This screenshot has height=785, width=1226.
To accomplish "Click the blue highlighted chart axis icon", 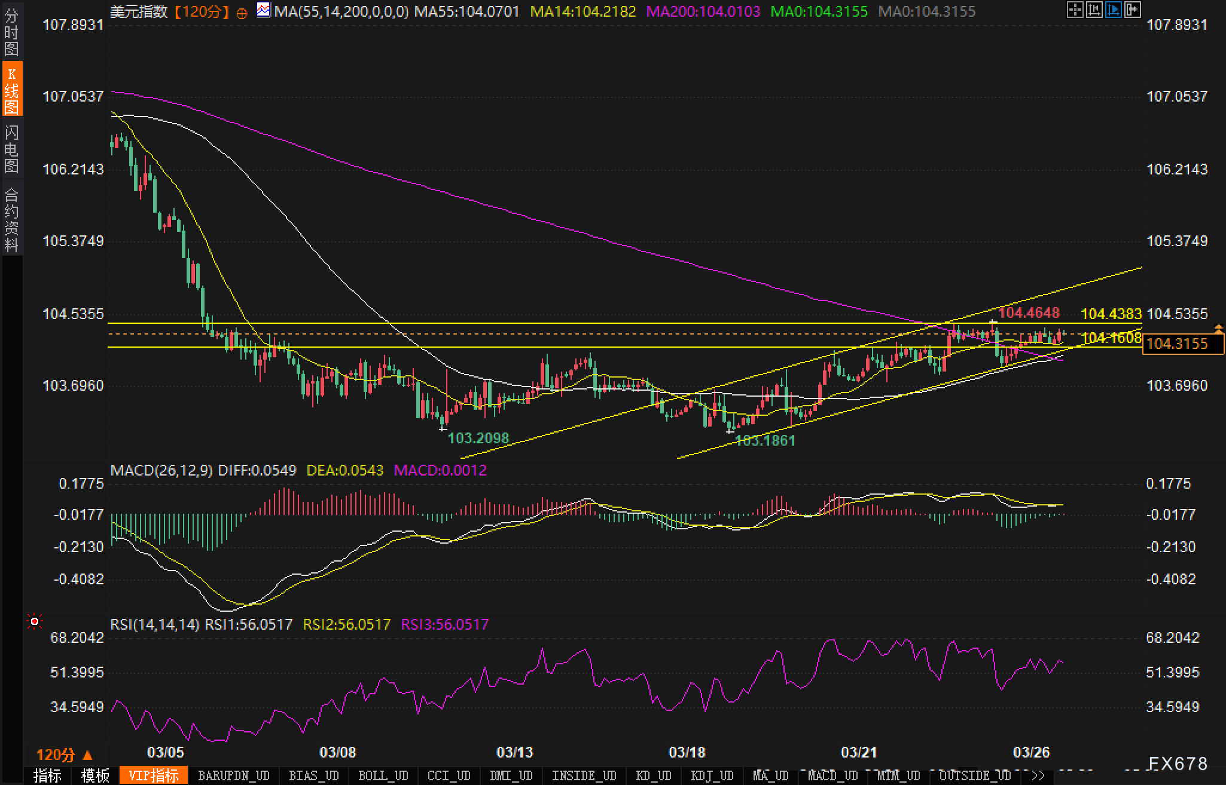I will point(1113,10).
